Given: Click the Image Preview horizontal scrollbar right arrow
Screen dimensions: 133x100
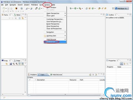Looking at the screenshot, I should coord(23,94).
